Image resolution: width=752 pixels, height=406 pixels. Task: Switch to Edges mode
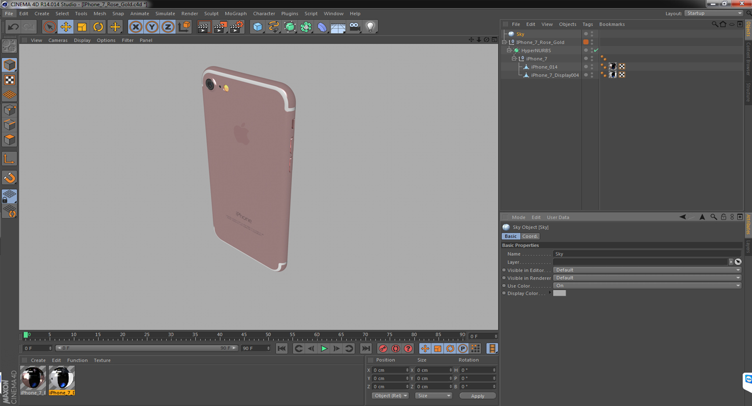[10, 125]
